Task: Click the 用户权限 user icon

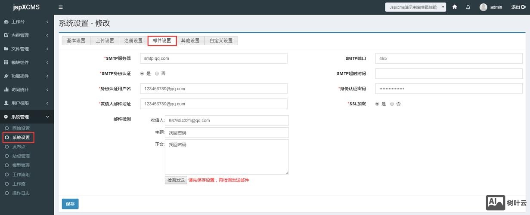Action: (6, 103)
